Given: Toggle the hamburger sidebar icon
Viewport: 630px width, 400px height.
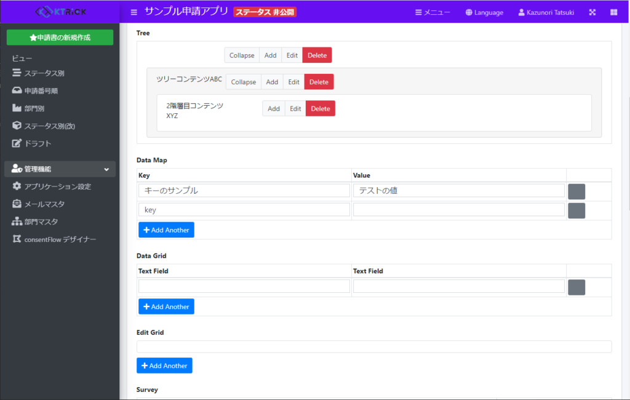Looking at the screenshot, I should (134, 12).
